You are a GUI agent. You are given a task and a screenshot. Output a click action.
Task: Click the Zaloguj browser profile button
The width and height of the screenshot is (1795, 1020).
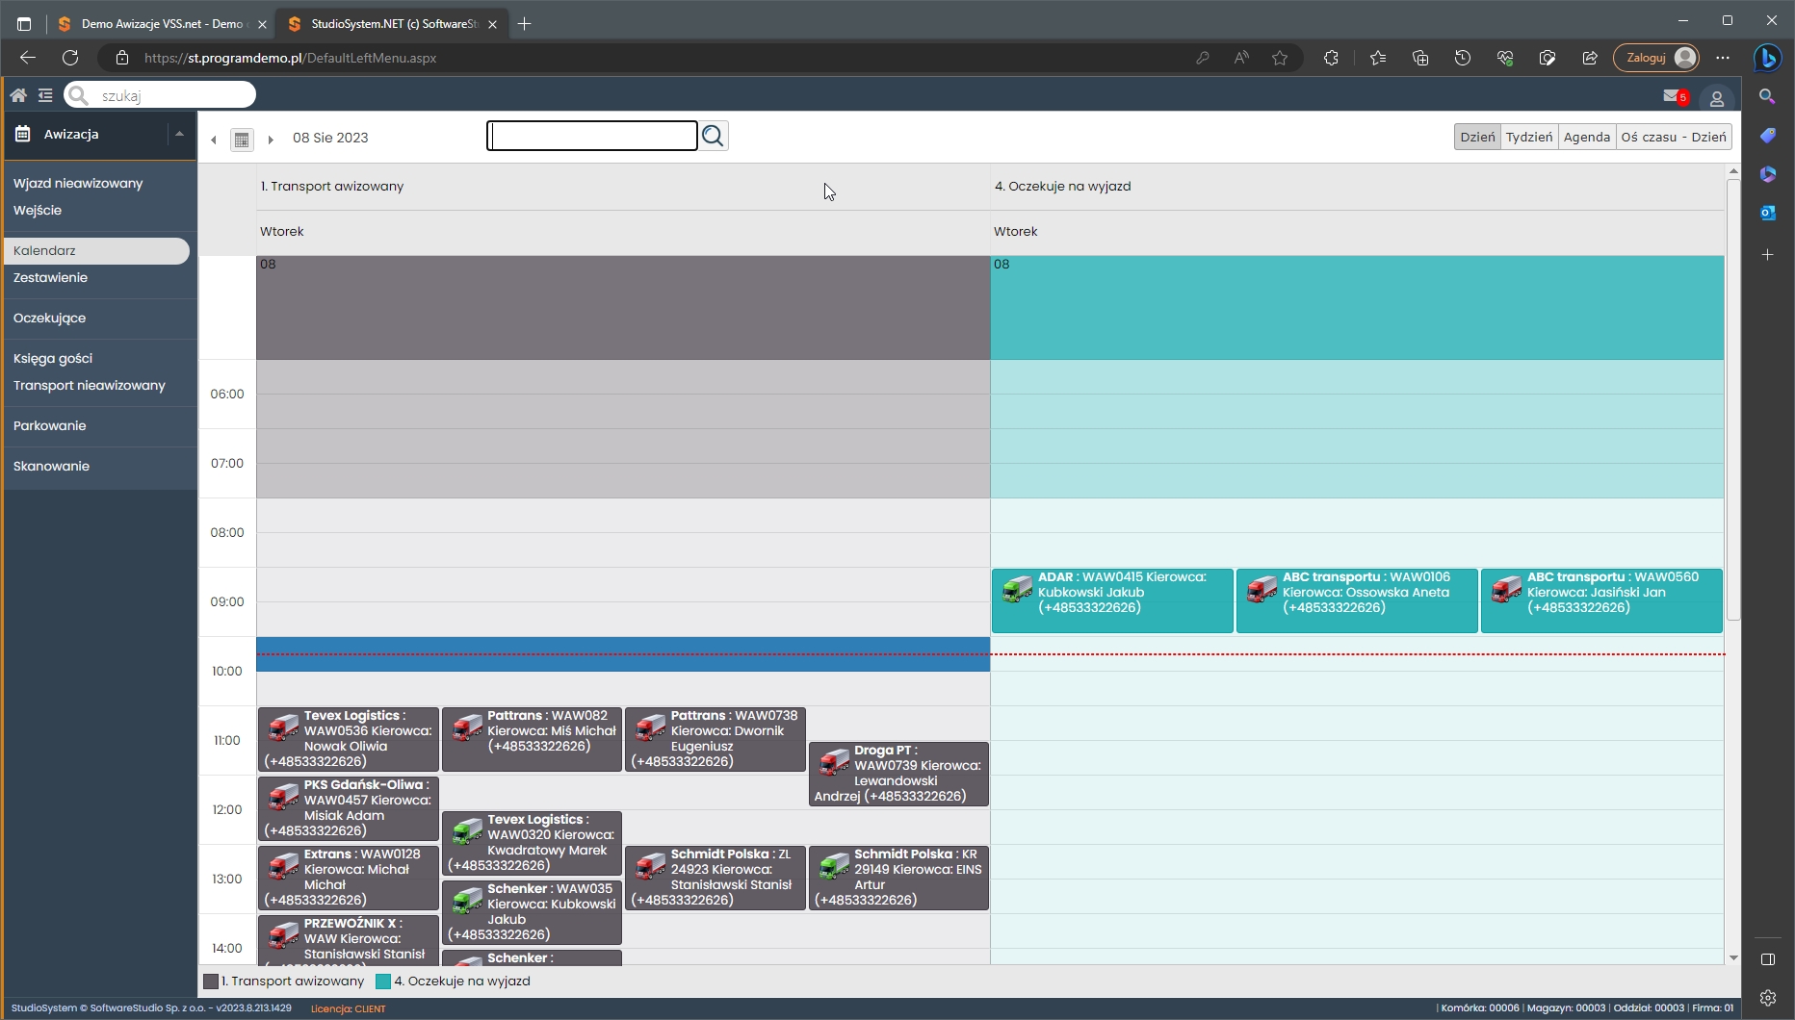coord(1655,58)
